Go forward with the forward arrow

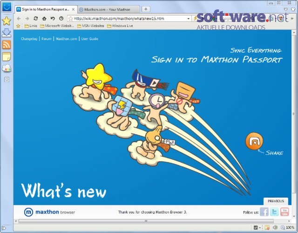(x=27, y=19)
